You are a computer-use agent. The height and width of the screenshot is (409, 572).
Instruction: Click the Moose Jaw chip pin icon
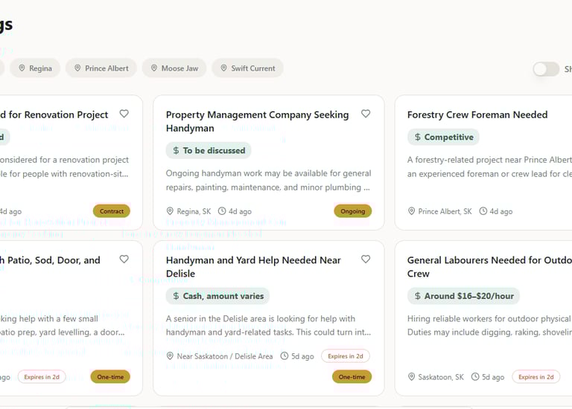click(x=154, y=68)
